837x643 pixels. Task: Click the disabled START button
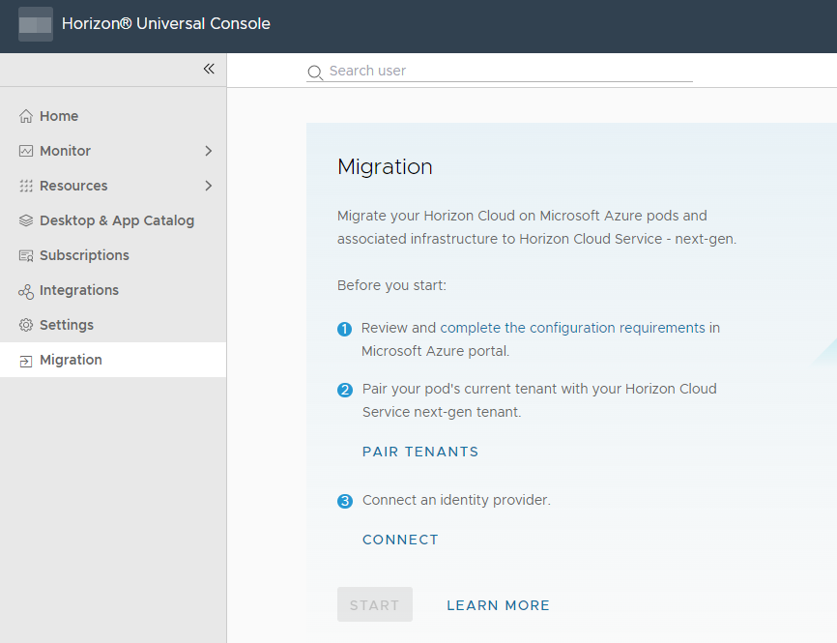point(375,604)
